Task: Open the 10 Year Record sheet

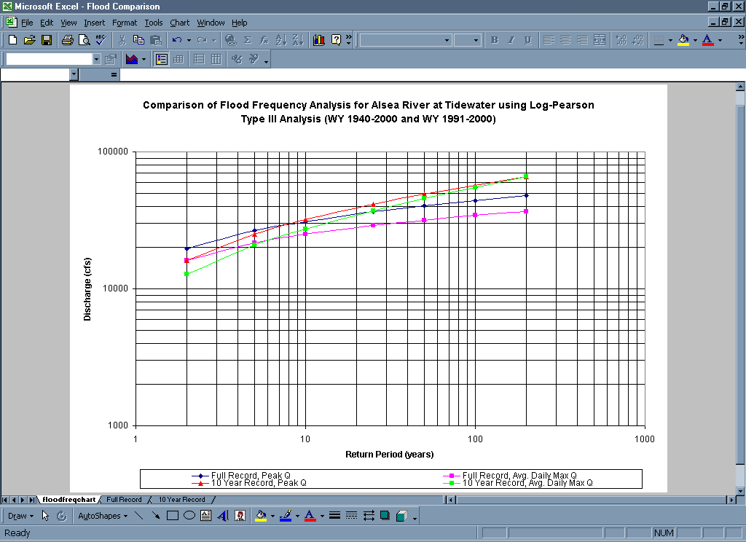Action: tap(181, 500)
